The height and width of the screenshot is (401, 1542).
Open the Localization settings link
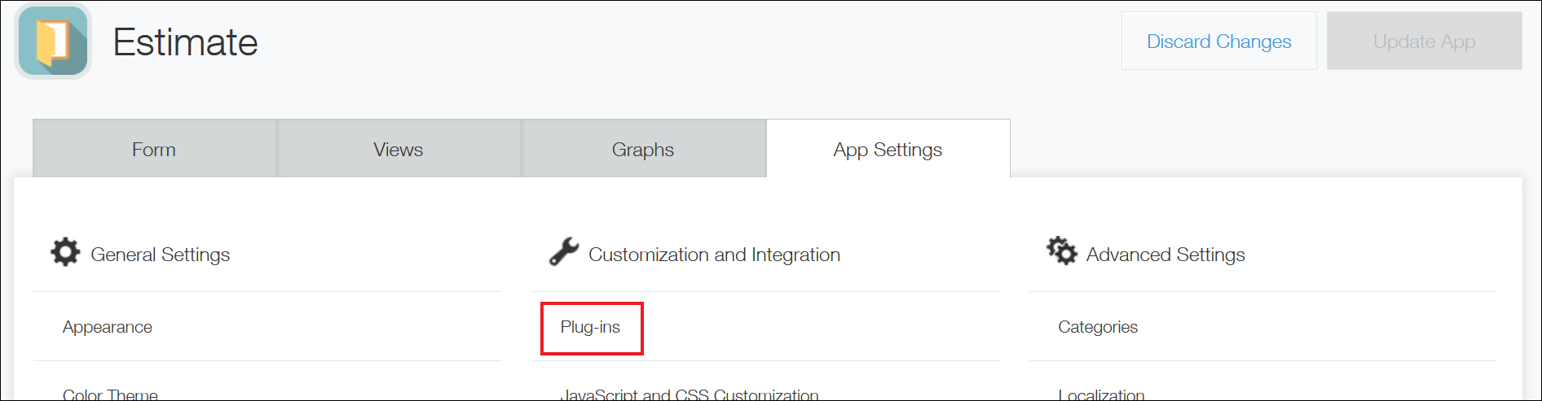pyautogui.click(x=1101, y=394)
